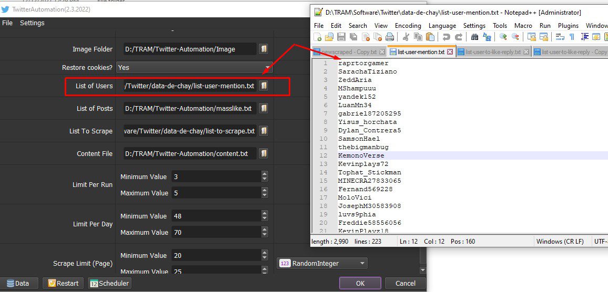Viewport: 608px width, 292px height.
Task: Open the RandomInteger type dropdown
Action: pyautogui.click(x=322, y=263)
